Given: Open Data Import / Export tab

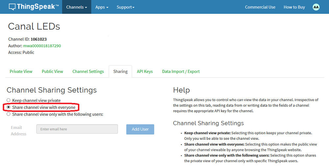Looking at the screenshot, I should (x=181, y=72).
